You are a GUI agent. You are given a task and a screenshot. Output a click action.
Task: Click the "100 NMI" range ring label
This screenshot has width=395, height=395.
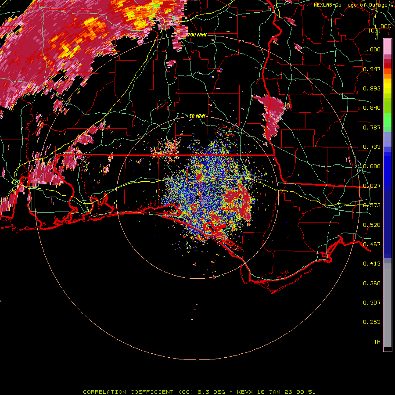pyautogui.click(x=197, y=35)
